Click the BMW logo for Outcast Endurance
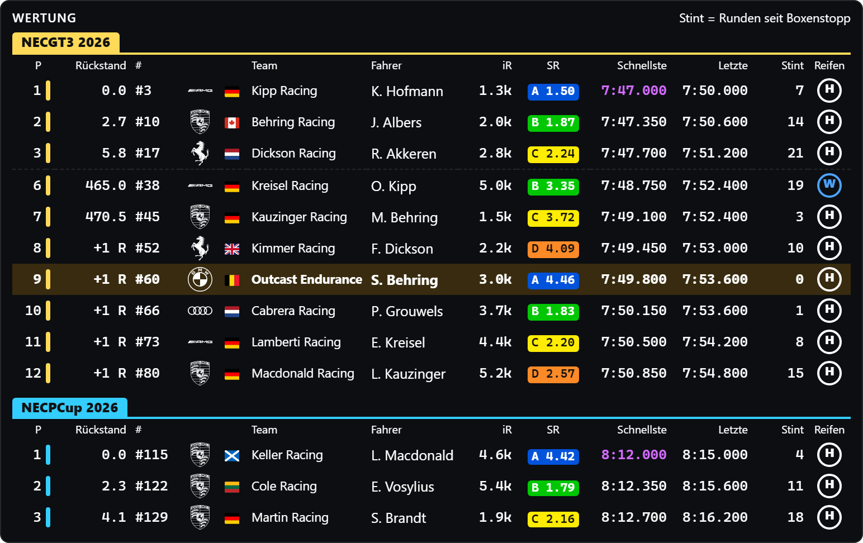863x543 pixels. (x=200, y=279)
